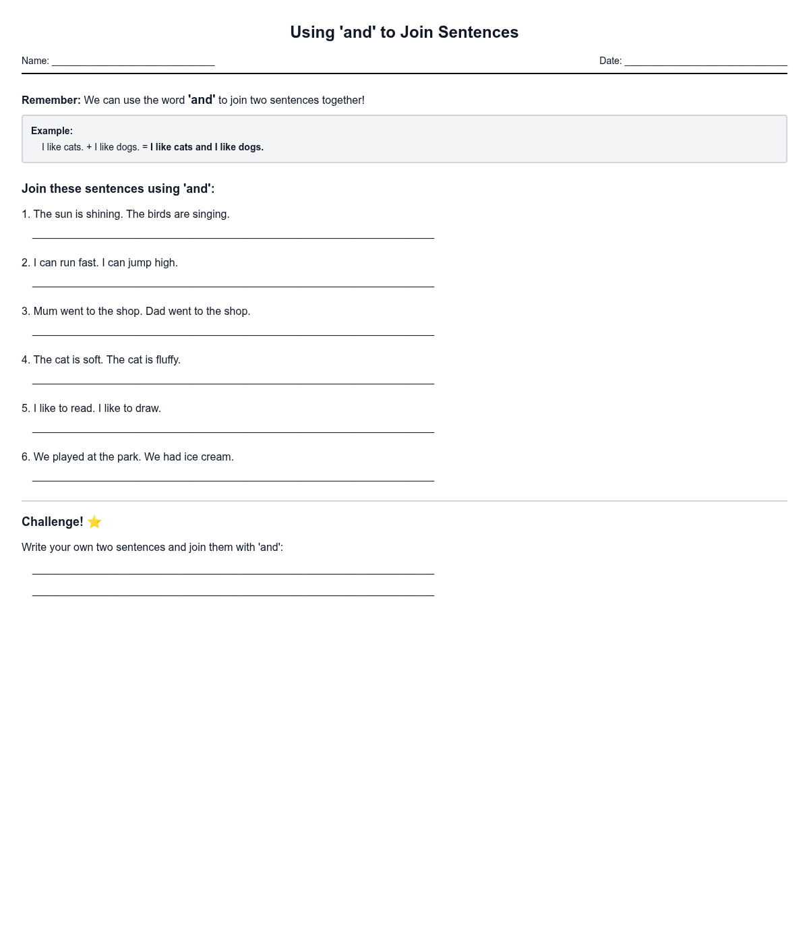Click the worksheet title 'Using 'and' to Join Sentences'
This screenshot has width=809, height=944.
(404, 32)
